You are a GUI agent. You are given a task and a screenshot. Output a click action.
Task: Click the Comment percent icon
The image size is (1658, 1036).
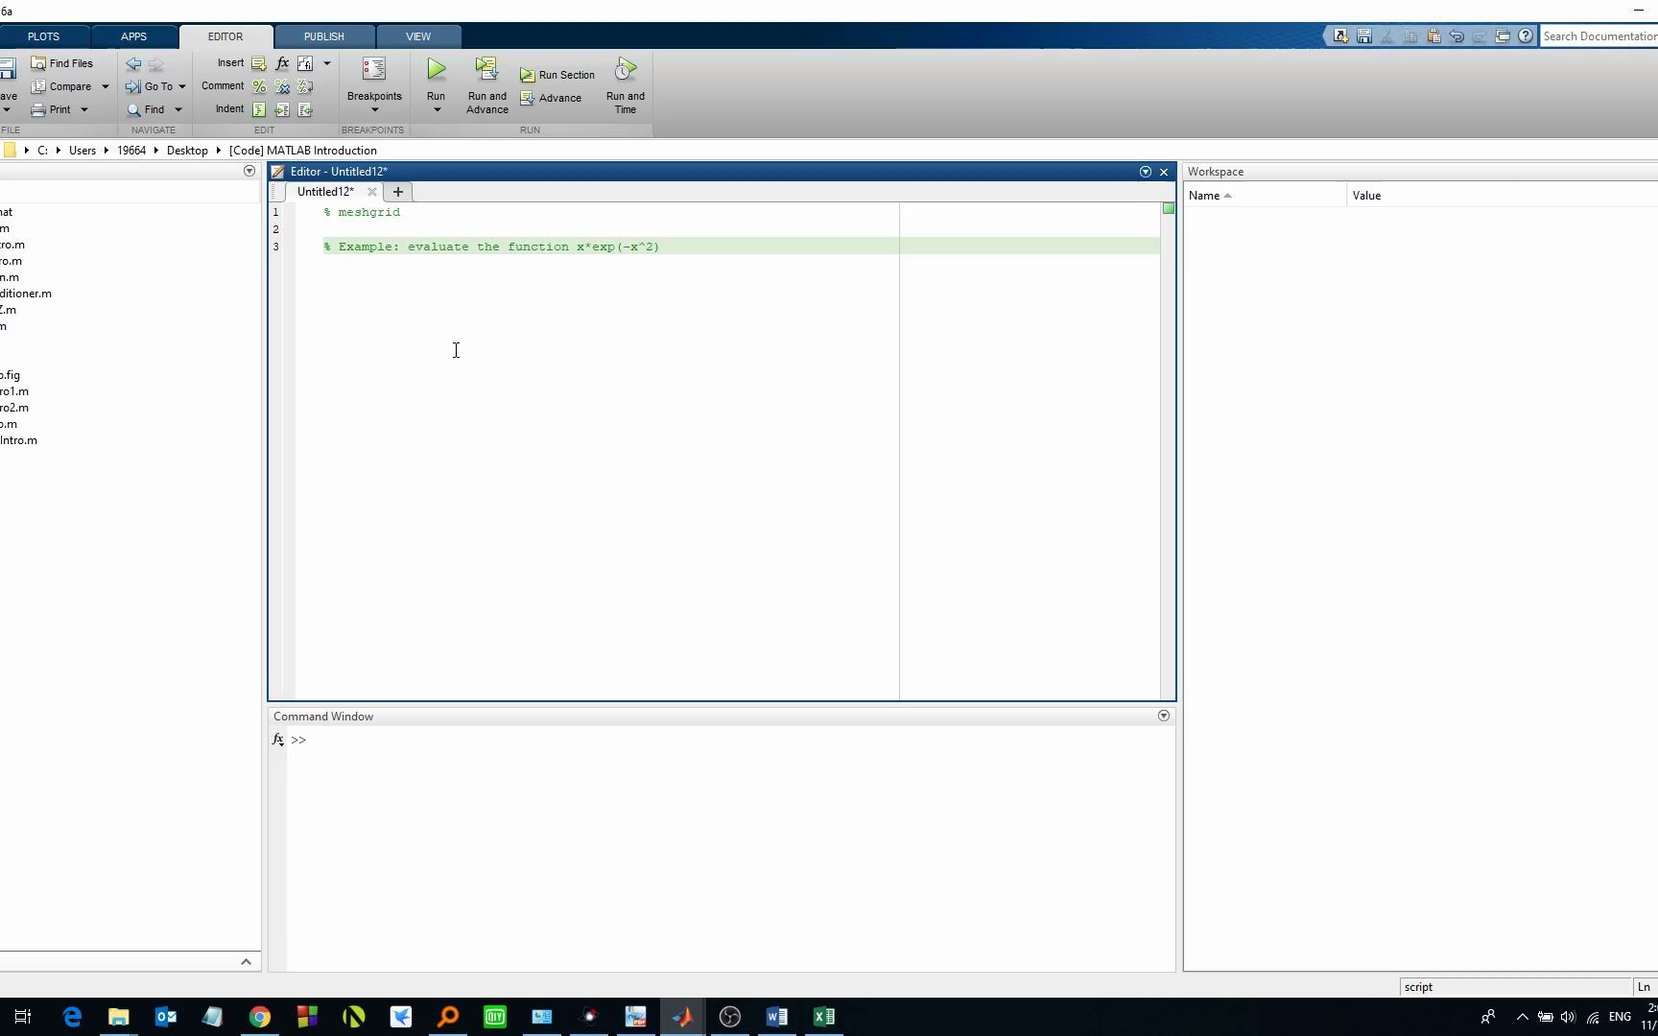point(259,86)
